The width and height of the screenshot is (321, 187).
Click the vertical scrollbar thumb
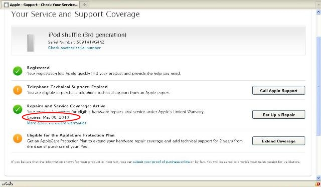point(318,86)
